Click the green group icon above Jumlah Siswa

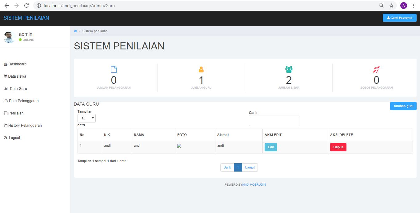(x=289, y=70)
